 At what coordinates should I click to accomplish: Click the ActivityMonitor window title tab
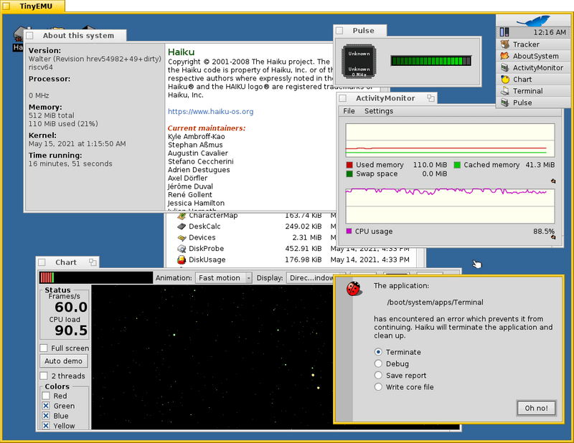tap(387, 98)
